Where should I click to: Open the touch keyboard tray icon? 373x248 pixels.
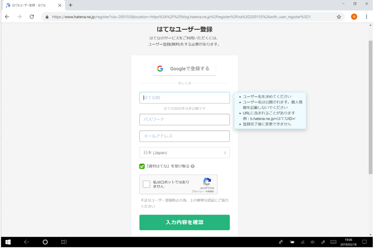(333, 242)
